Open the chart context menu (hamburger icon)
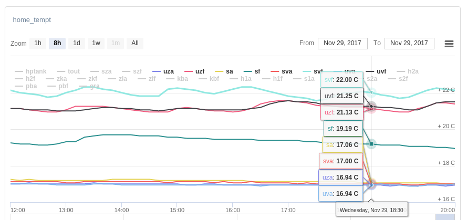Viewport: 467px width, 220px height. point(449,44)
